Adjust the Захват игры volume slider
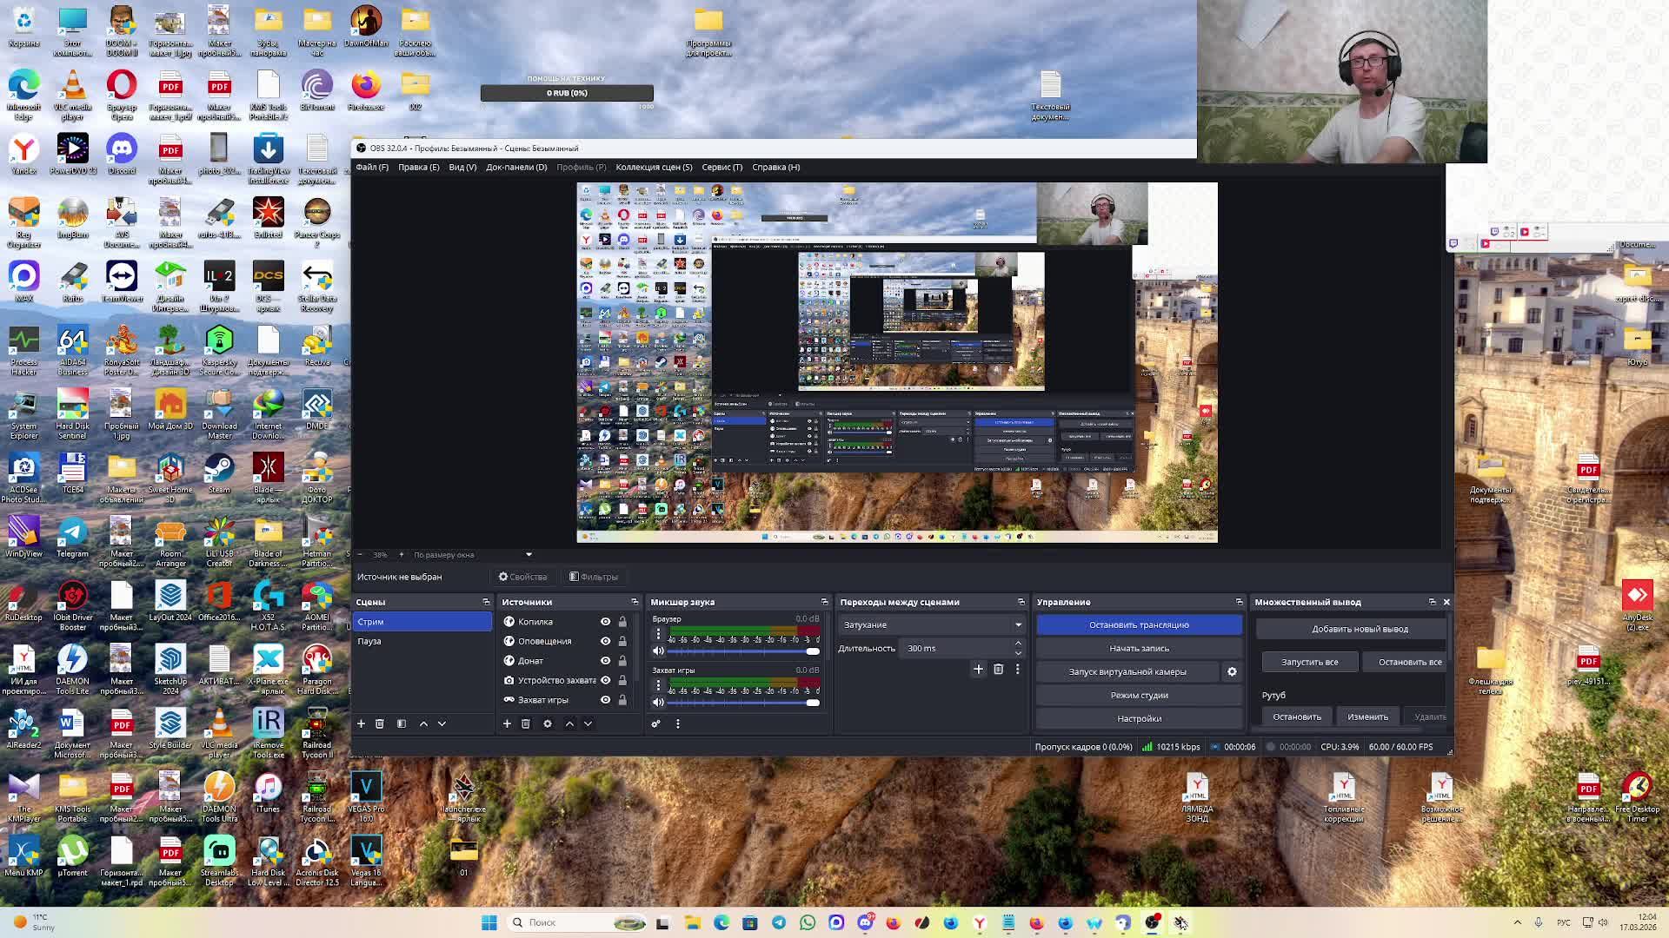Viewport: 1669px width, 938px height. 743,702
